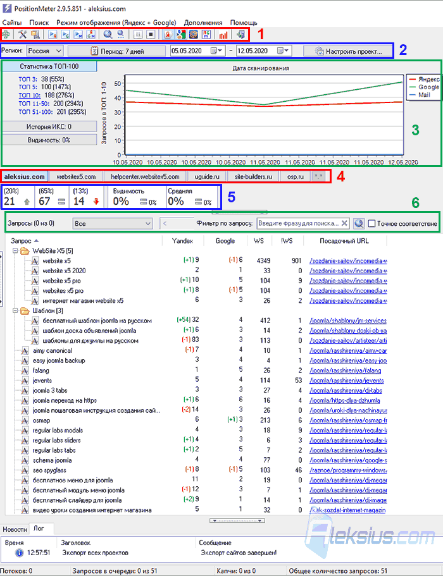443x576 pixels.
Task: Select the falang query row
Action: coord(41,371)
